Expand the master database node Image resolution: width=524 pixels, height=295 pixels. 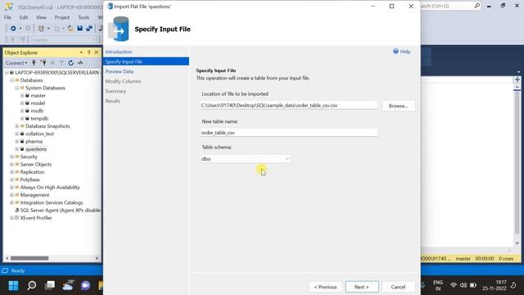point(22,96)
